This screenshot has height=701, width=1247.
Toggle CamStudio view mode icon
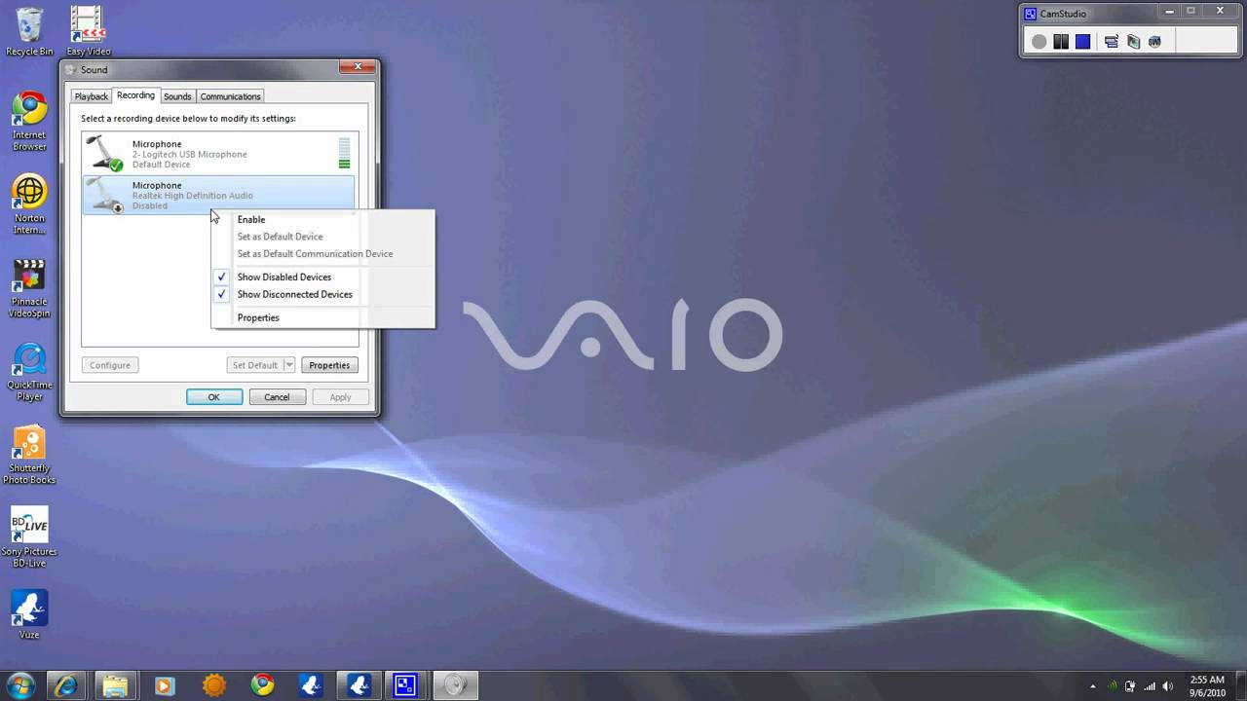[x=1111, y=42]
